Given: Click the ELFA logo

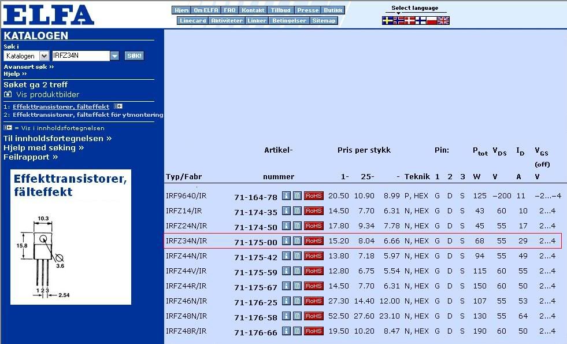Looking at the screenshot, I should [x=49, y=15].
